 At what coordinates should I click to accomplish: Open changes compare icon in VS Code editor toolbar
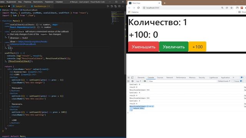coord(115,6)
